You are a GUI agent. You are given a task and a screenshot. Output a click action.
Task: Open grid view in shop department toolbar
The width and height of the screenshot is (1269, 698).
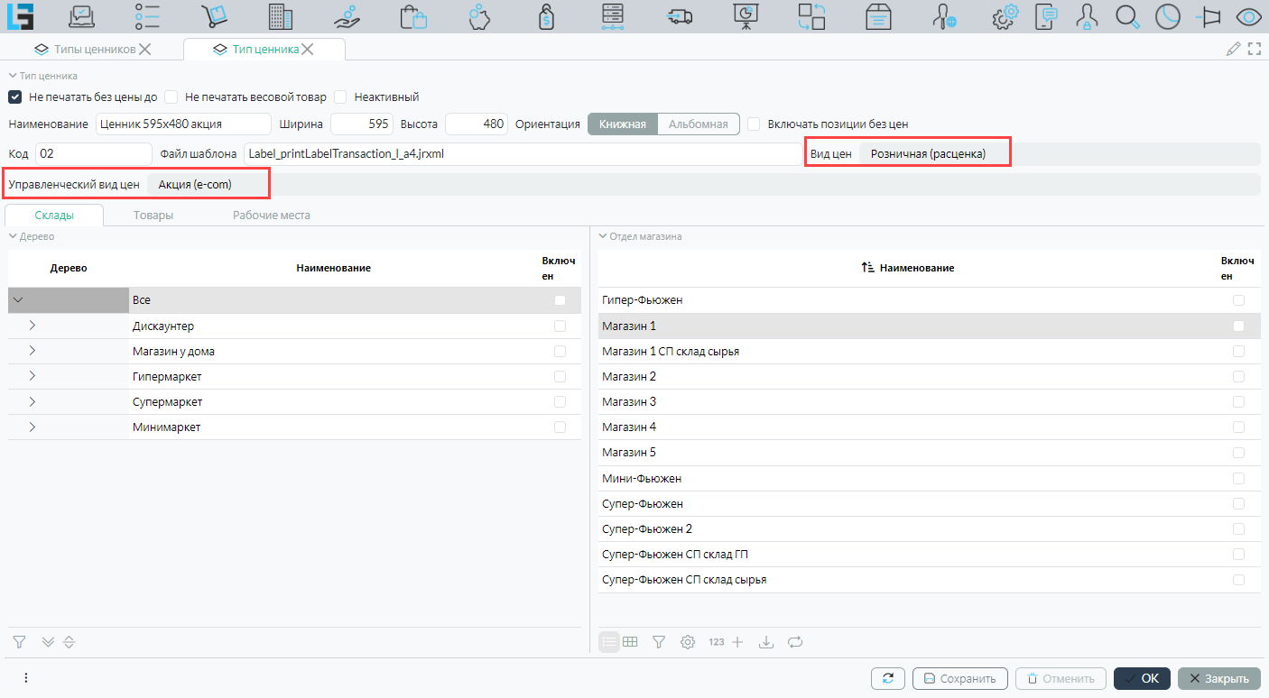click(x=630, y=642)
